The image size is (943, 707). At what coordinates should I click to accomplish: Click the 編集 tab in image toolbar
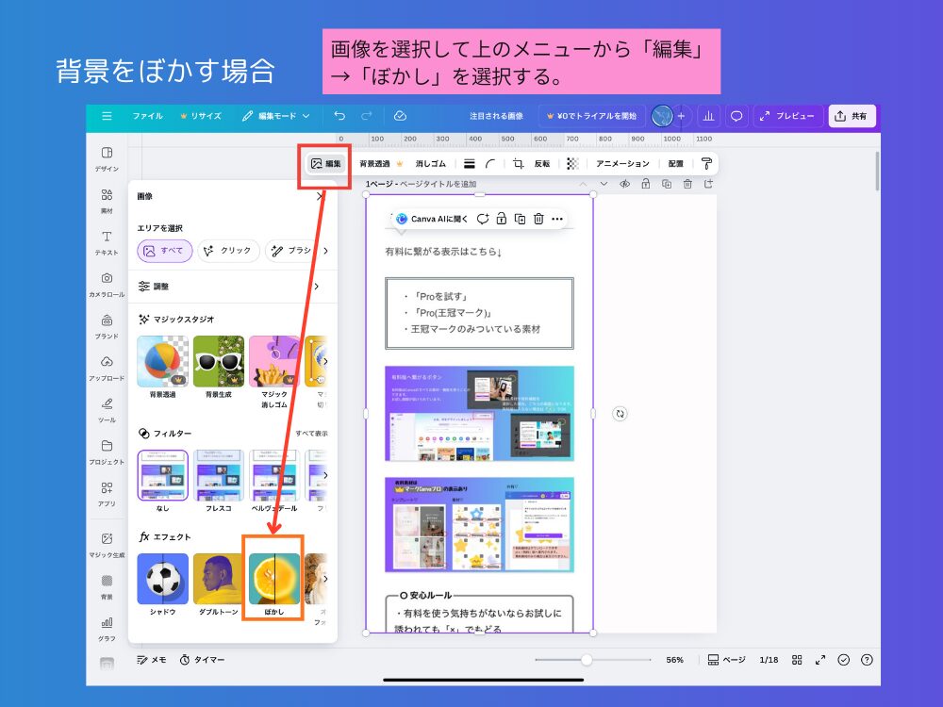coord(325,163)
